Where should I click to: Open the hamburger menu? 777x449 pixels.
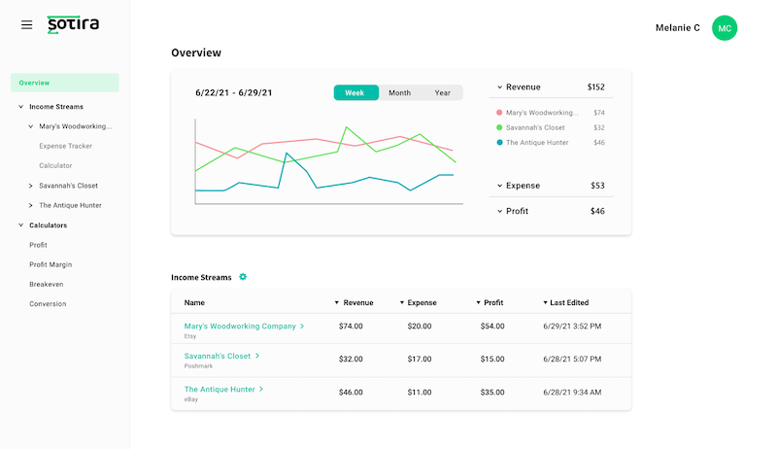click(x=27, y=24)
